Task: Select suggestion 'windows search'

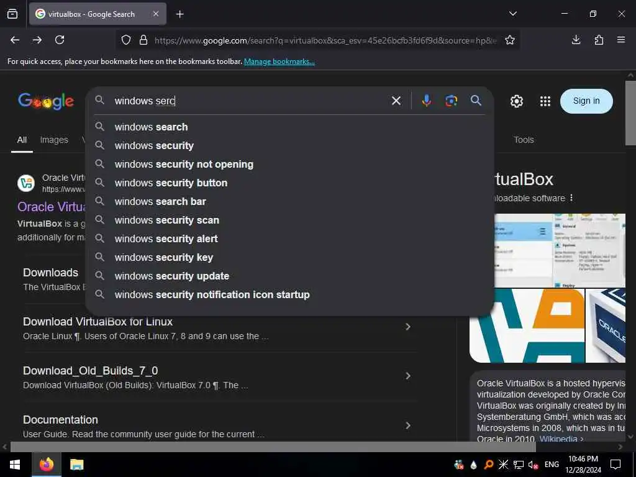Action: 289,127
